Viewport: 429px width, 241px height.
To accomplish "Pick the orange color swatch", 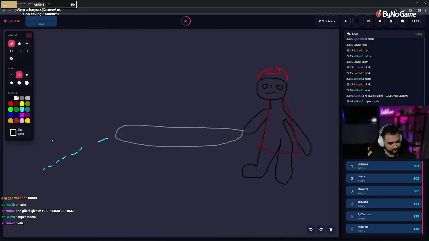I will [11, 121].
